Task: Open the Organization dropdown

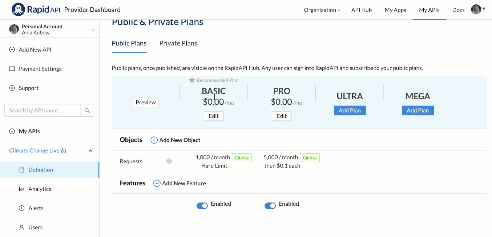Action: 322,10
